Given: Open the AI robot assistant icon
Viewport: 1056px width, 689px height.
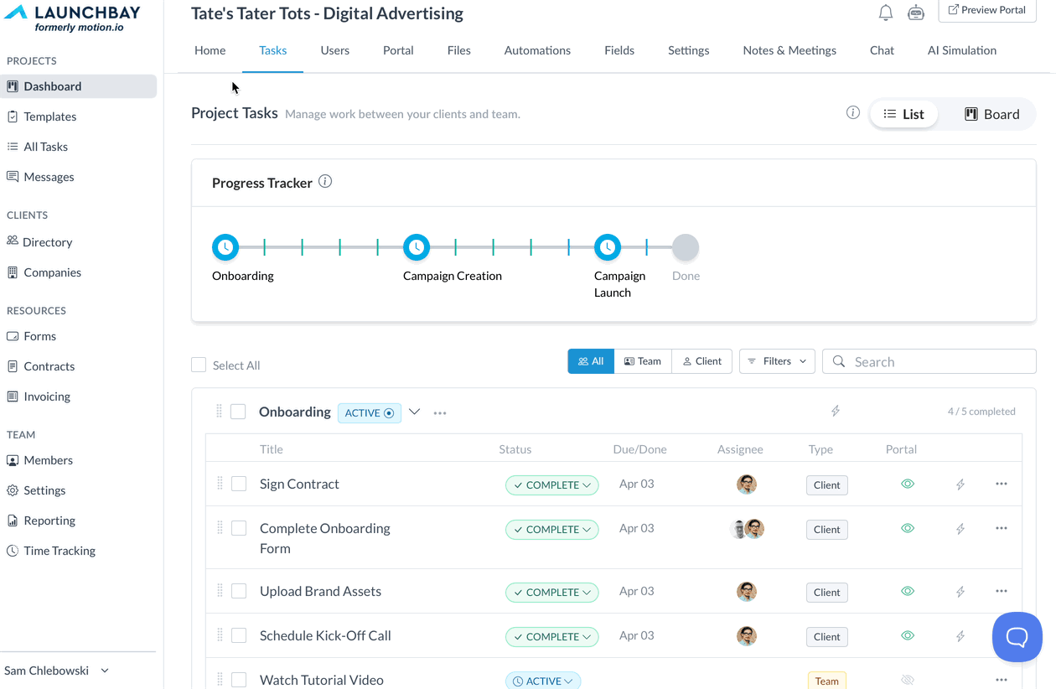Looking at the screenshot, I should click(x=916, y=13).
